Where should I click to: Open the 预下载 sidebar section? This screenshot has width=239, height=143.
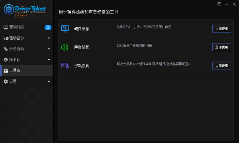(26, 60)
